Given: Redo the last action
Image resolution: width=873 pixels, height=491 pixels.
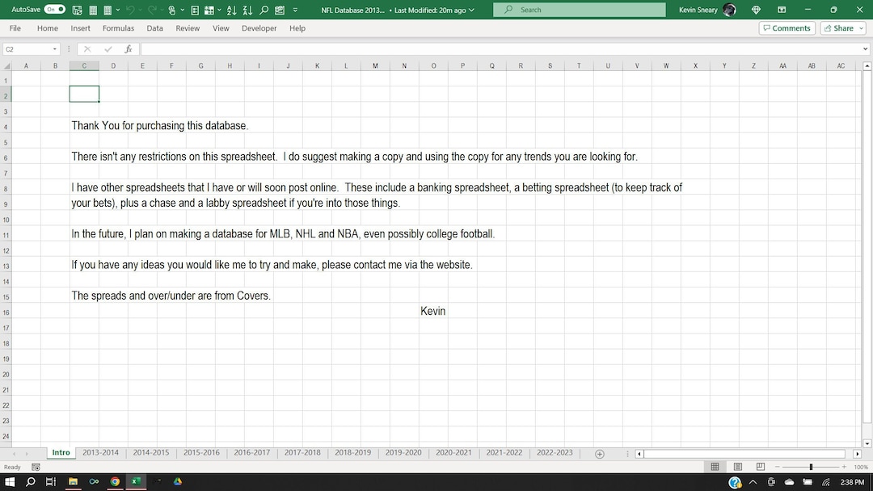Looking at the screenshot, I should tap(154, 10).
